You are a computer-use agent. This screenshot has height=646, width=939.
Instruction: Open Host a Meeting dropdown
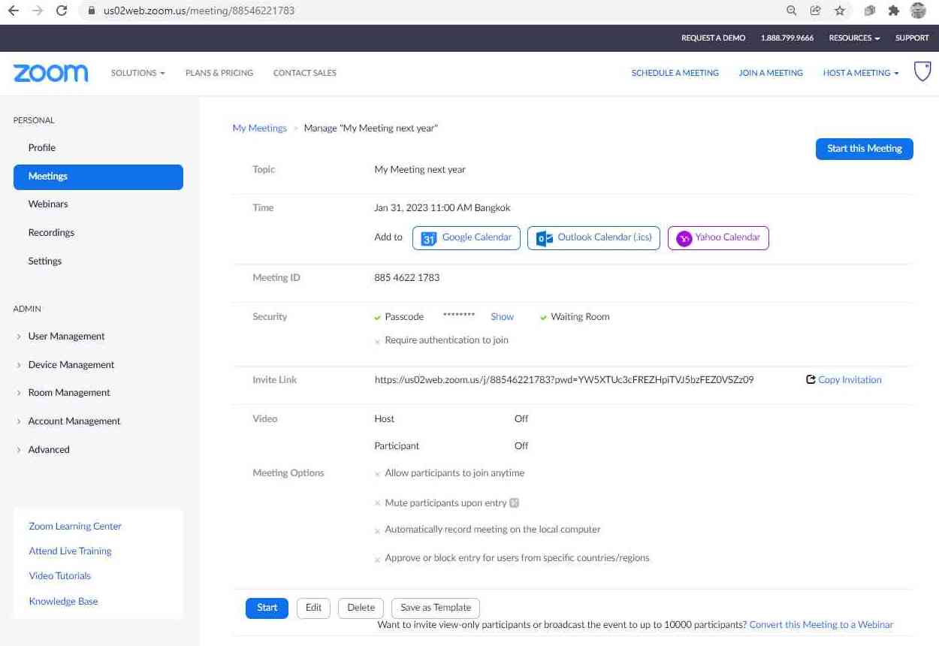coord(861,73)
